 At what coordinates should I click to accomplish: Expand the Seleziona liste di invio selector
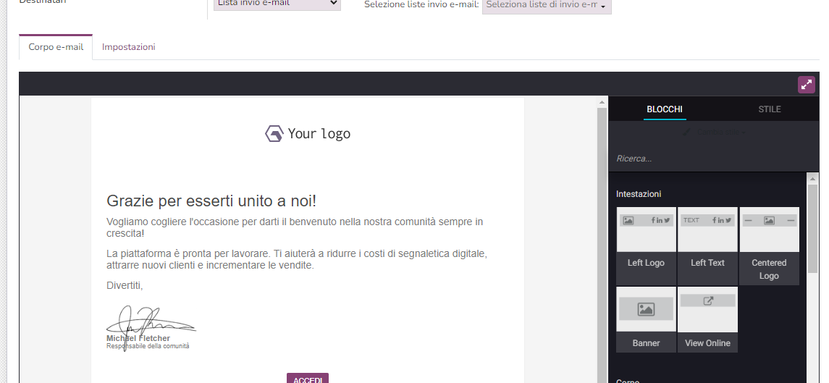tap(547, 5)
